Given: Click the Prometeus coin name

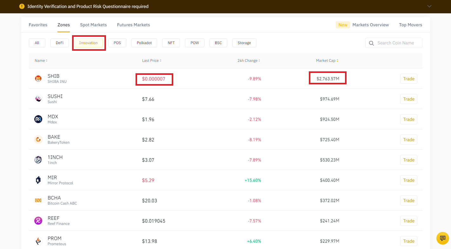Looking at the screenshot, I should [x=57, y=244].
